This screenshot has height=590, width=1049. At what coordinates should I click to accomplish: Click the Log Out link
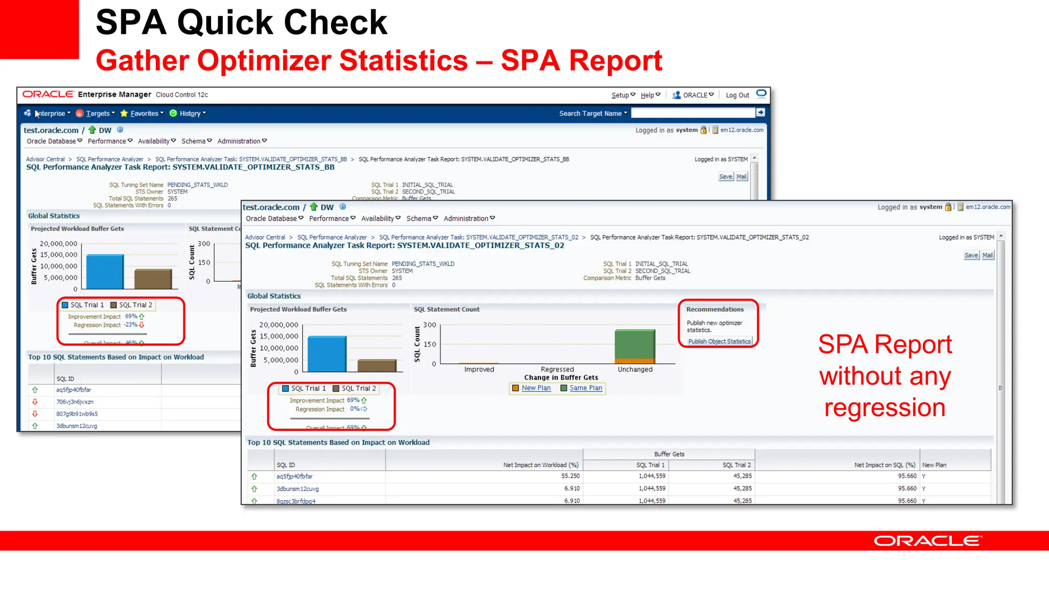click(x=737, y=95)
